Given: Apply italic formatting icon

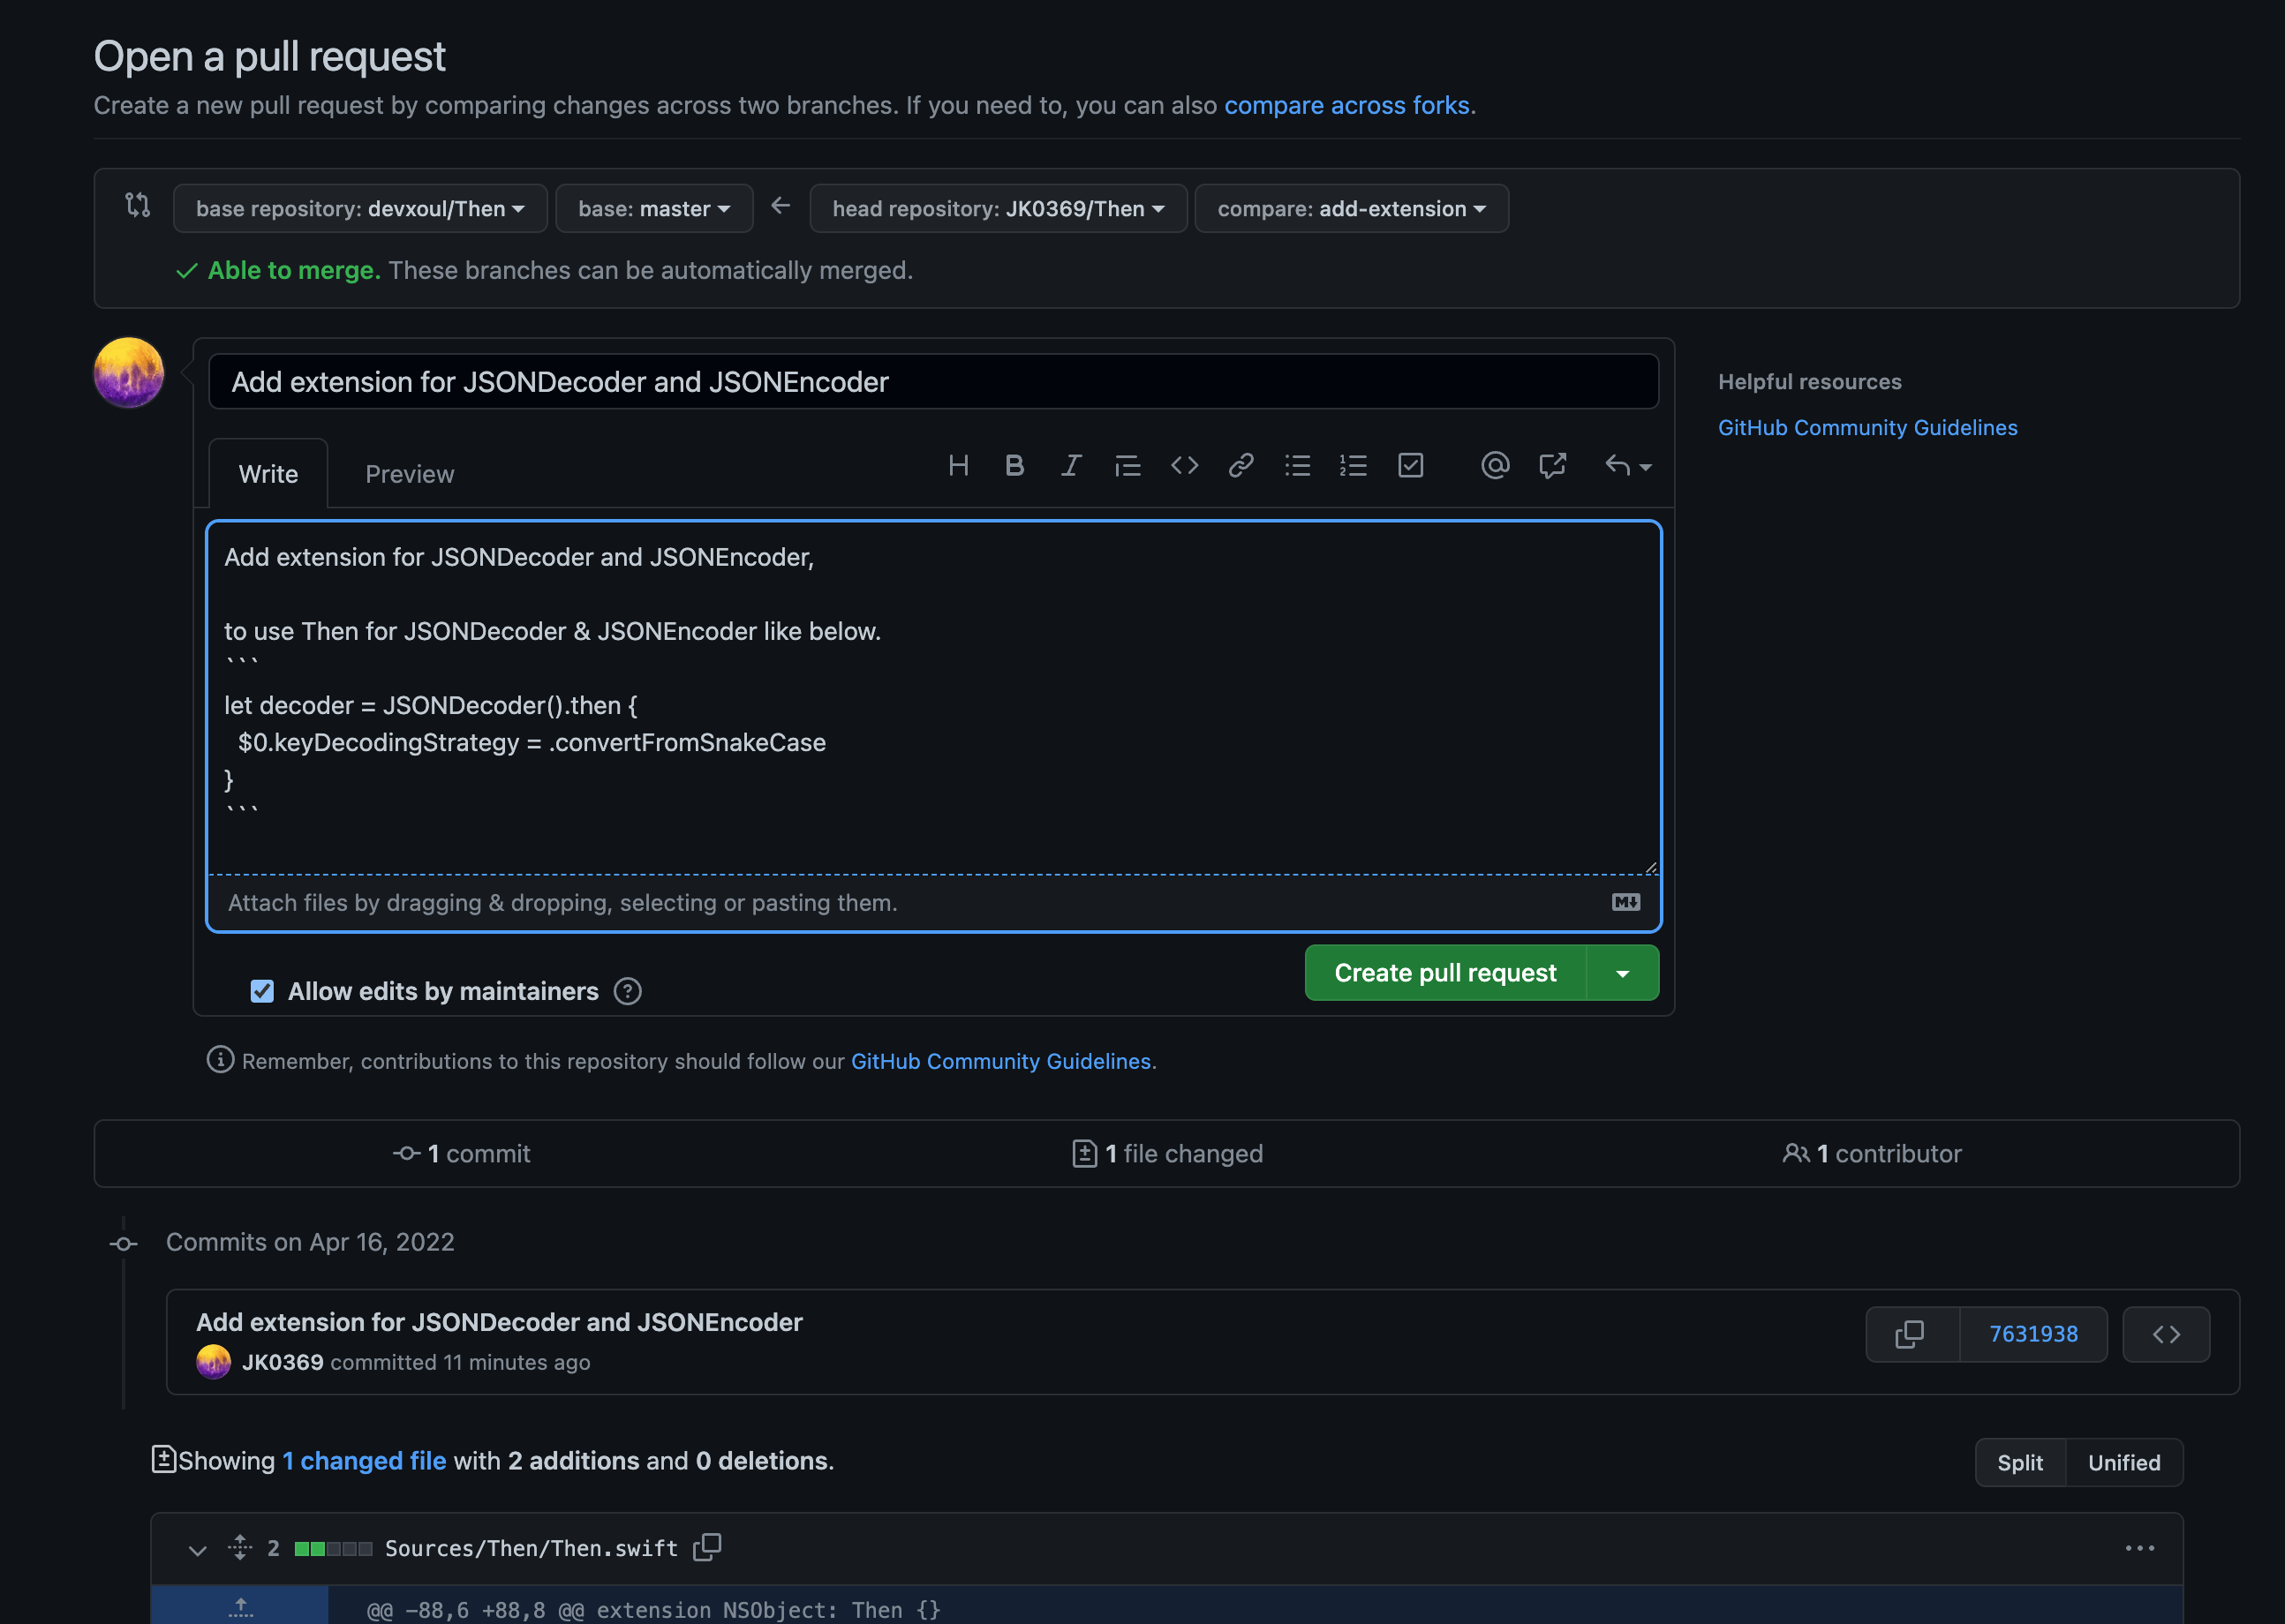Looking at the screenshot, I should point(1070,466).
